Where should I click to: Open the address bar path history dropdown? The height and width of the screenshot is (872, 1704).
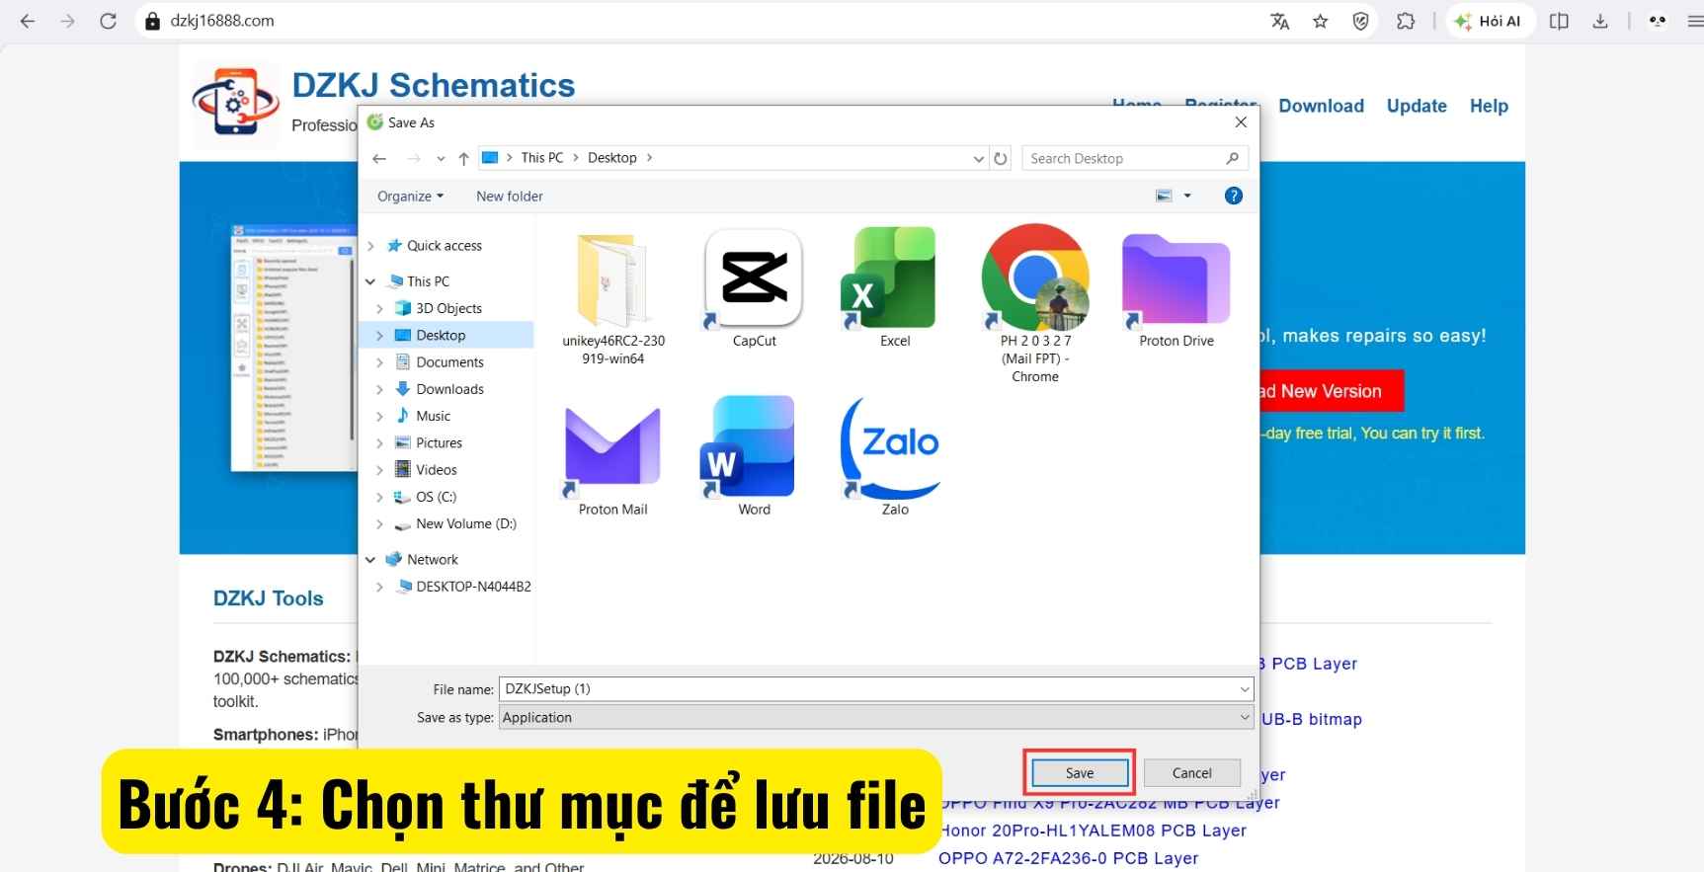tap(978, 158)
